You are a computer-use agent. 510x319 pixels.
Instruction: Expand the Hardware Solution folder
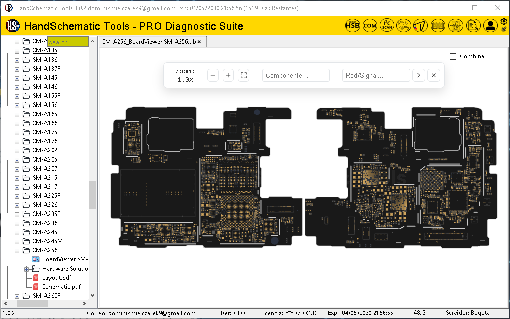pyautogui.click(x=27, y=269)
